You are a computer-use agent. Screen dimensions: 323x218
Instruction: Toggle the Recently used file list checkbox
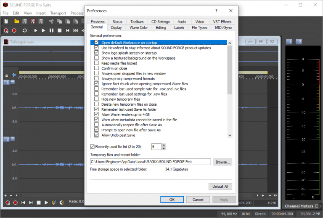[92, 147]
